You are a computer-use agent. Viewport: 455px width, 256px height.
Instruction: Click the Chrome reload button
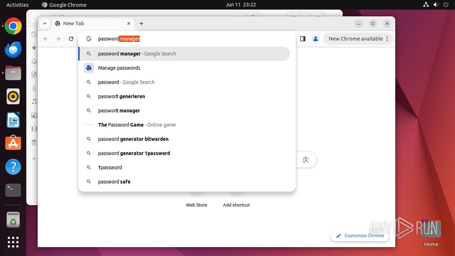pos(71,39)
